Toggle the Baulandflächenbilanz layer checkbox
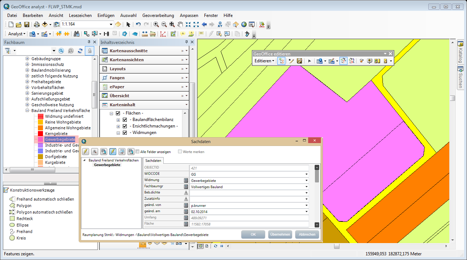Screen dimensions: 467x260 [125, 120]
